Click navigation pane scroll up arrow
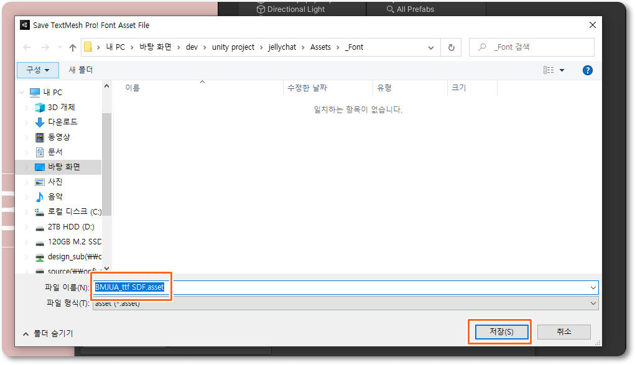The height and width of the screenshot is (365, 635). [106, 86]
